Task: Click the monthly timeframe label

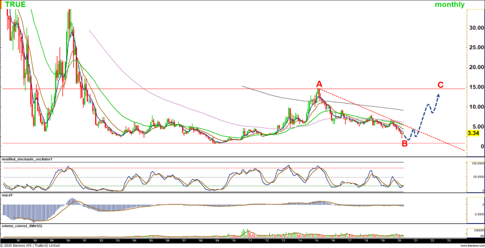Action: [449, 5]
